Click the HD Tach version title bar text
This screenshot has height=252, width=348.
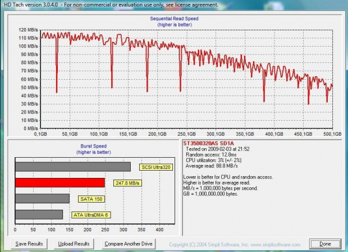point(111,4)
